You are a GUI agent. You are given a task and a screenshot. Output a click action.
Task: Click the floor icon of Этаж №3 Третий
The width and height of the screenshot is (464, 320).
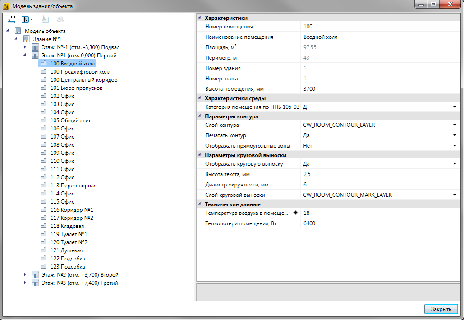35,283
